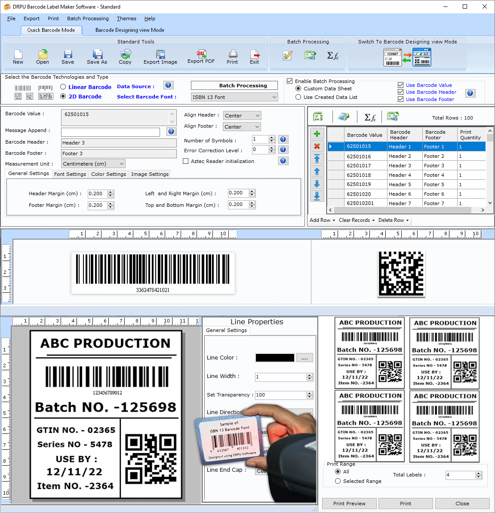
Task: Enable Aztec Reader initialization checkbox
Action: (x=185, y=161)
